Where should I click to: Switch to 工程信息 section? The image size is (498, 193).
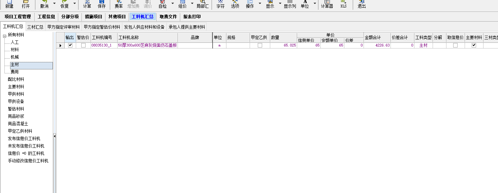click(x=46, y=17)
